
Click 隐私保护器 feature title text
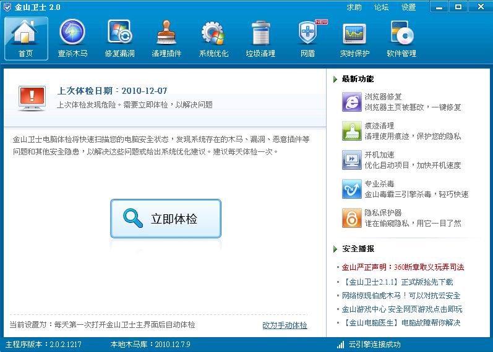point(383,213)
